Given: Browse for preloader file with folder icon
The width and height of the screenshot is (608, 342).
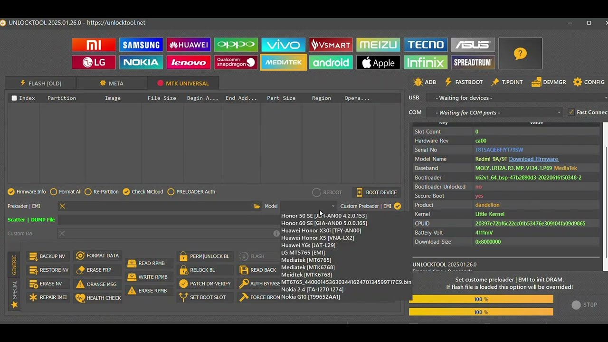Looking at the screenshot, I should click(257, 206).
